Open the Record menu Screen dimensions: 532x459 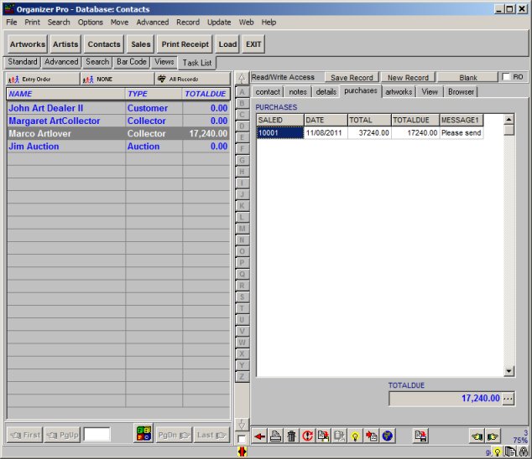(x=188, y=23)
